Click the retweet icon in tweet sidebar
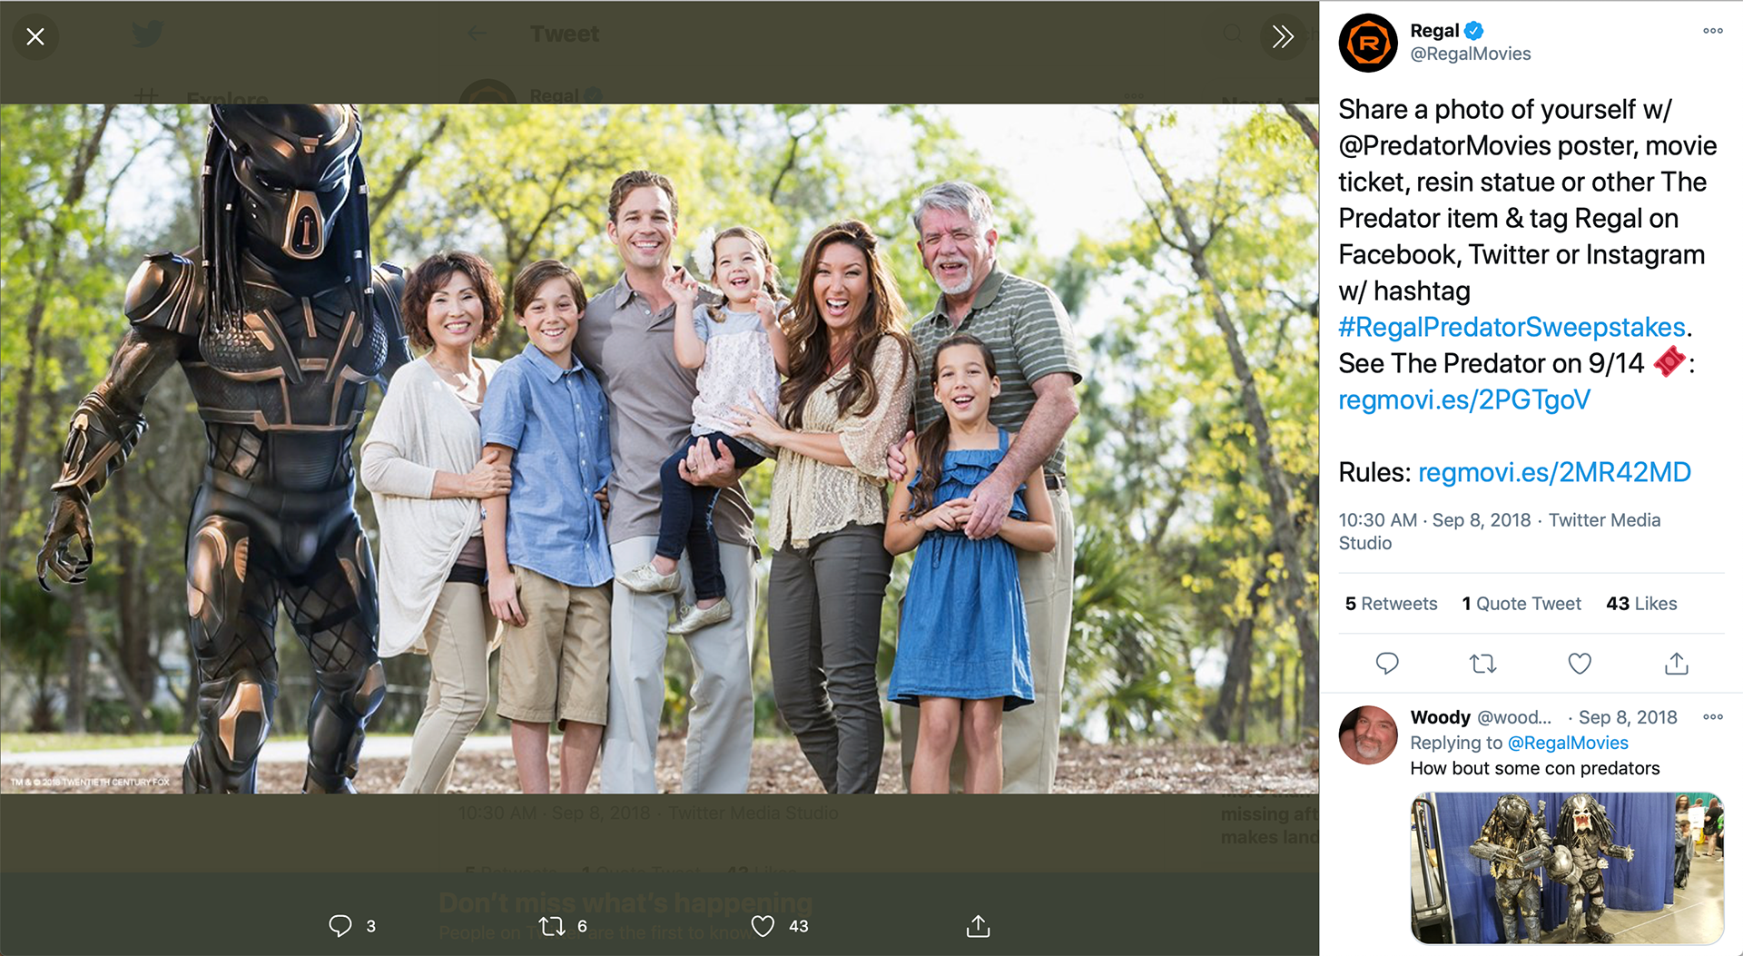This screenshot has width=1743, height=956. click(1483, 664)
